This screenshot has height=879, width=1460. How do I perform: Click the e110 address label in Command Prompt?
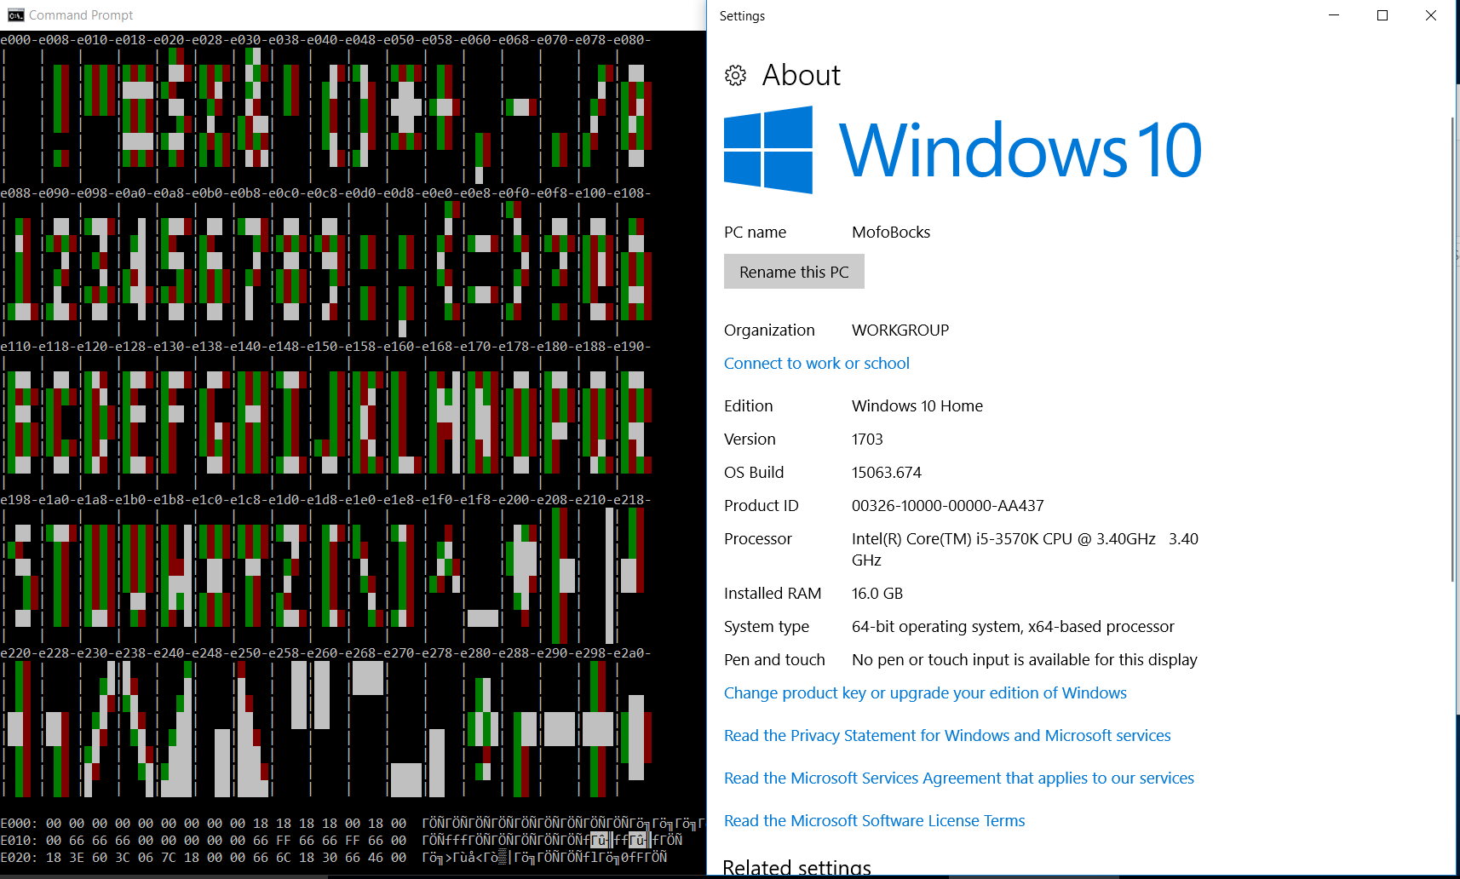[15, 347]
